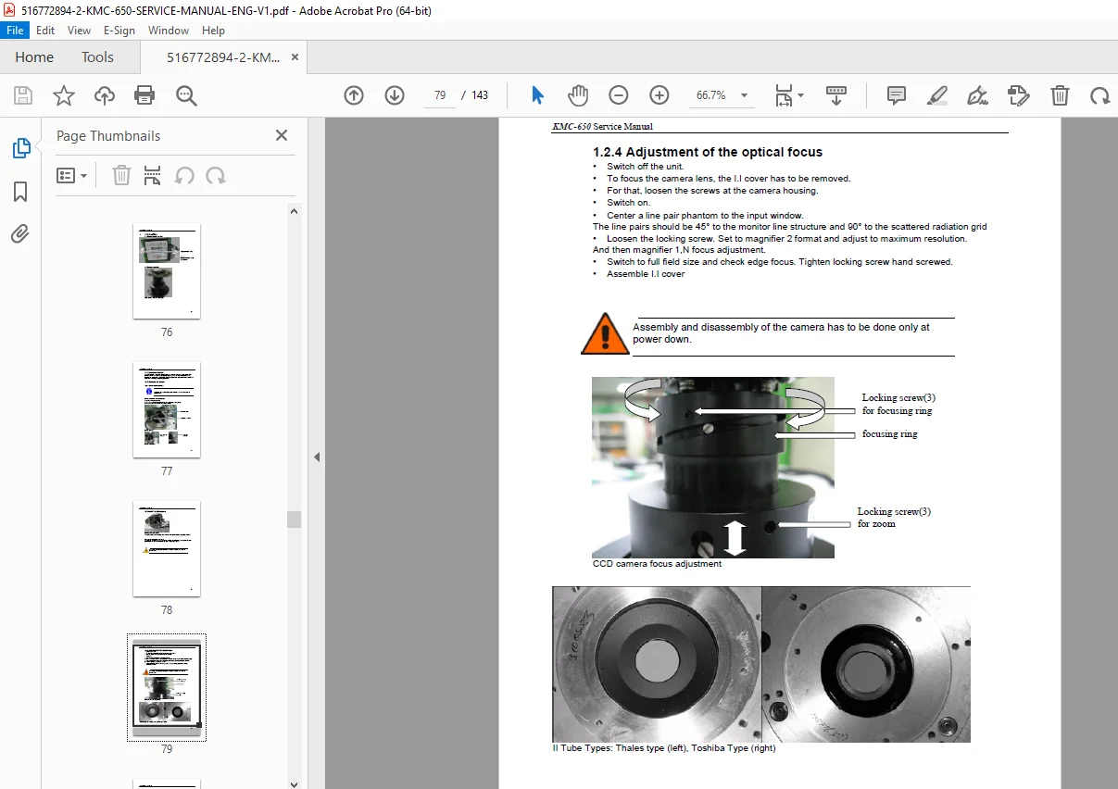Rotate page with toolbar rotate icon

[x=1099, y=95]
